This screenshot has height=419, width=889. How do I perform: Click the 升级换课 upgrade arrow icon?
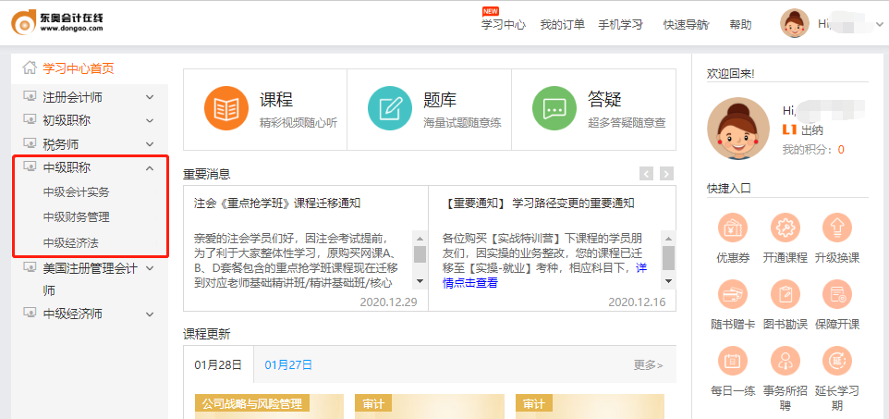[837, 228]
